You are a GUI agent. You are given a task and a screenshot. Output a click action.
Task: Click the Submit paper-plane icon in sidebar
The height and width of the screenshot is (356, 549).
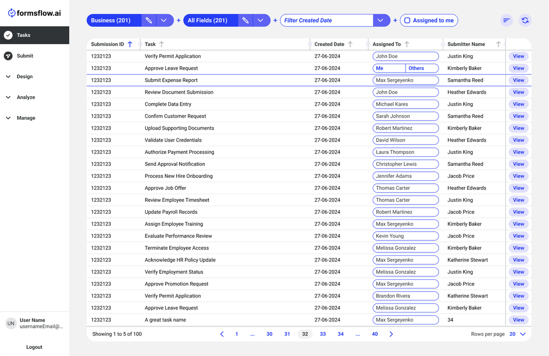(x=8, y=56)
